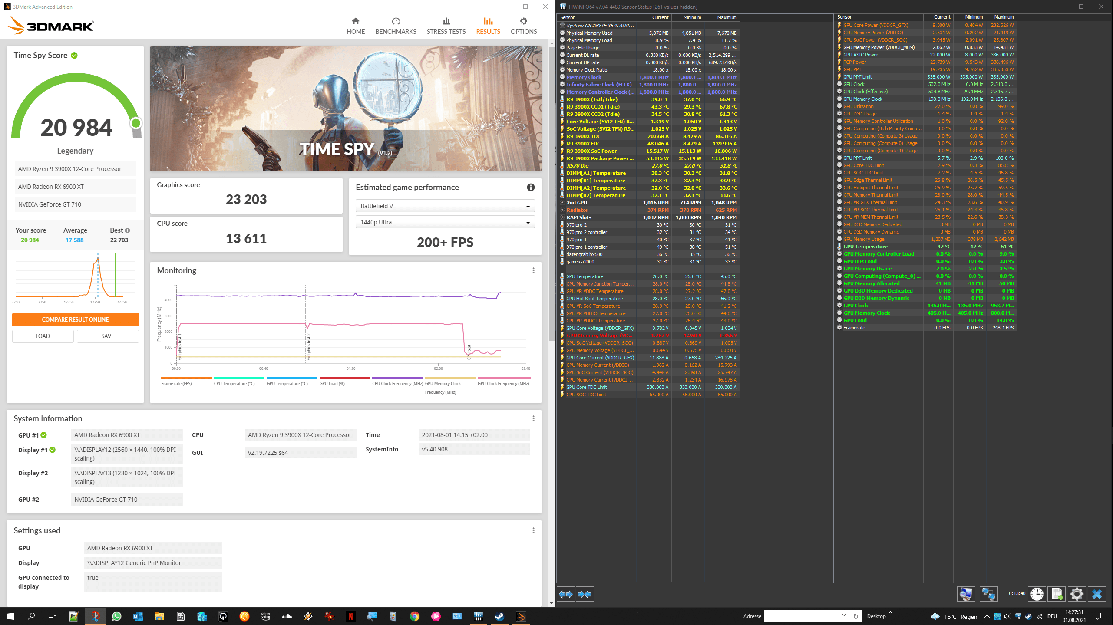Open SoundCloud from the taskbar

(x=287, y=616)
